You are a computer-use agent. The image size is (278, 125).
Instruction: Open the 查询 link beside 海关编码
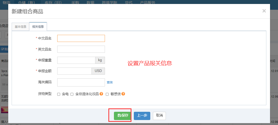pos(109,82)
